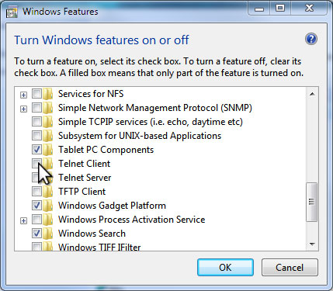Select the Telnet Server list entry text
This screenshot has width=333, height=291.
pos(85,178)
